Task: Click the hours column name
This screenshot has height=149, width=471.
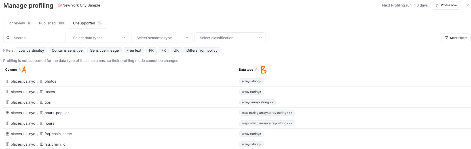Action: pyautogui.click(x=49, y=123)
